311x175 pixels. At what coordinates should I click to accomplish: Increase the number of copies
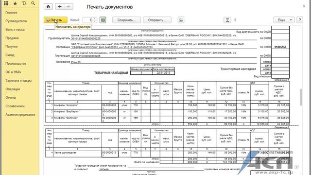(x=95, y=18)
